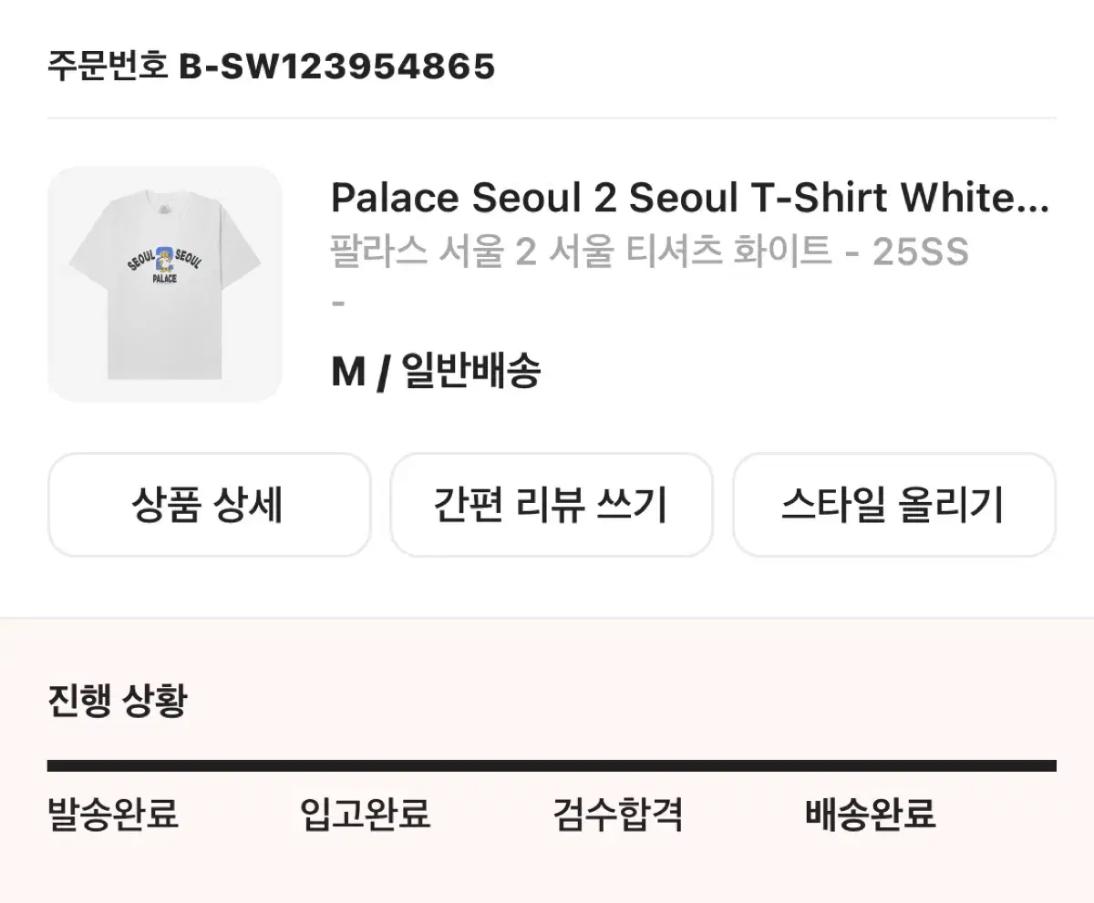Screen dimensions: 1094x903
Task: Open the Palace T-shirt product thumbnail
Action: click(x=165, y=283)
